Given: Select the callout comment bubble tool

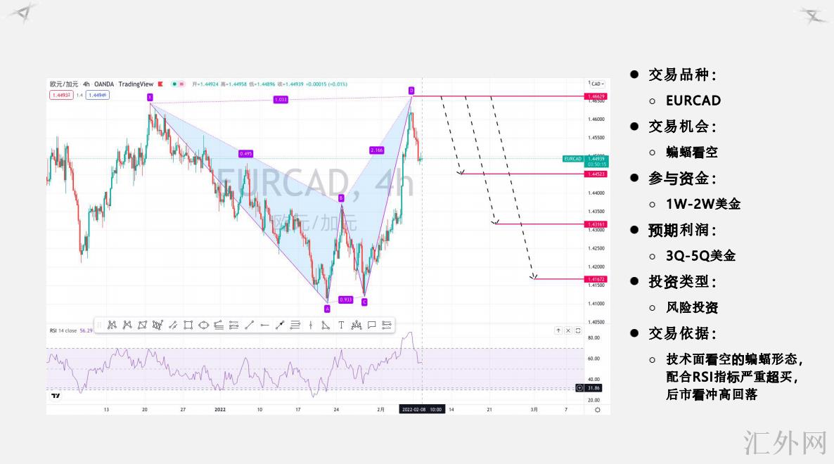Looking at the screenshot, I should click(x=371, y=325).
